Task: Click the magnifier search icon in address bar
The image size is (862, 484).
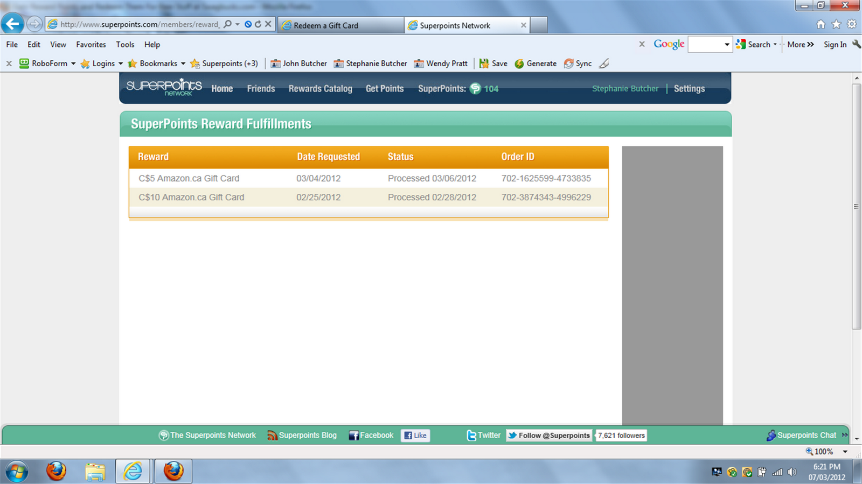Action: (227, 24)
